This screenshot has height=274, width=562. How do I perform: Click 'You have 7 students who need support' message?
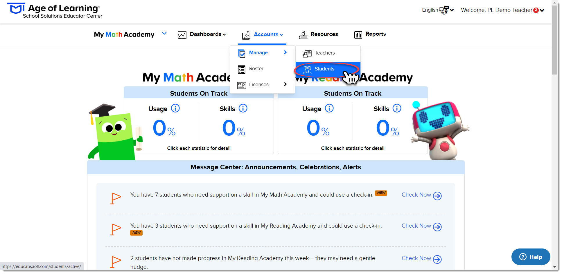(x=252, y=195)
